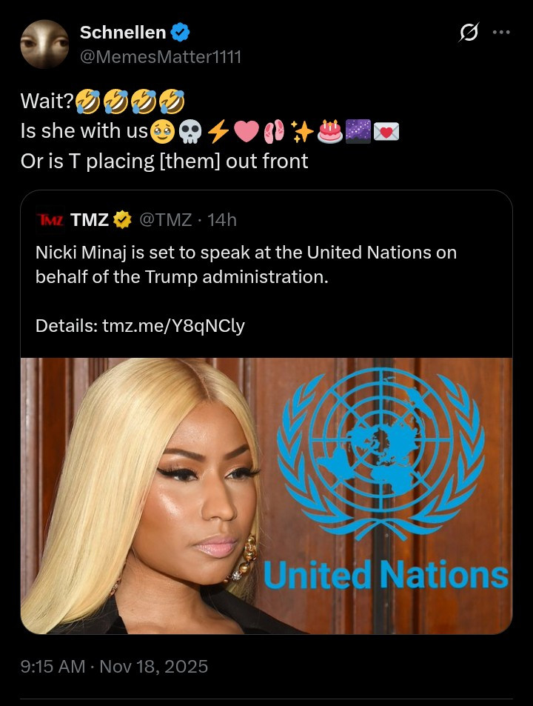This screenshot has height=706, width=533.
Task: Open the quoted post's photo
Action: (266, 496)
